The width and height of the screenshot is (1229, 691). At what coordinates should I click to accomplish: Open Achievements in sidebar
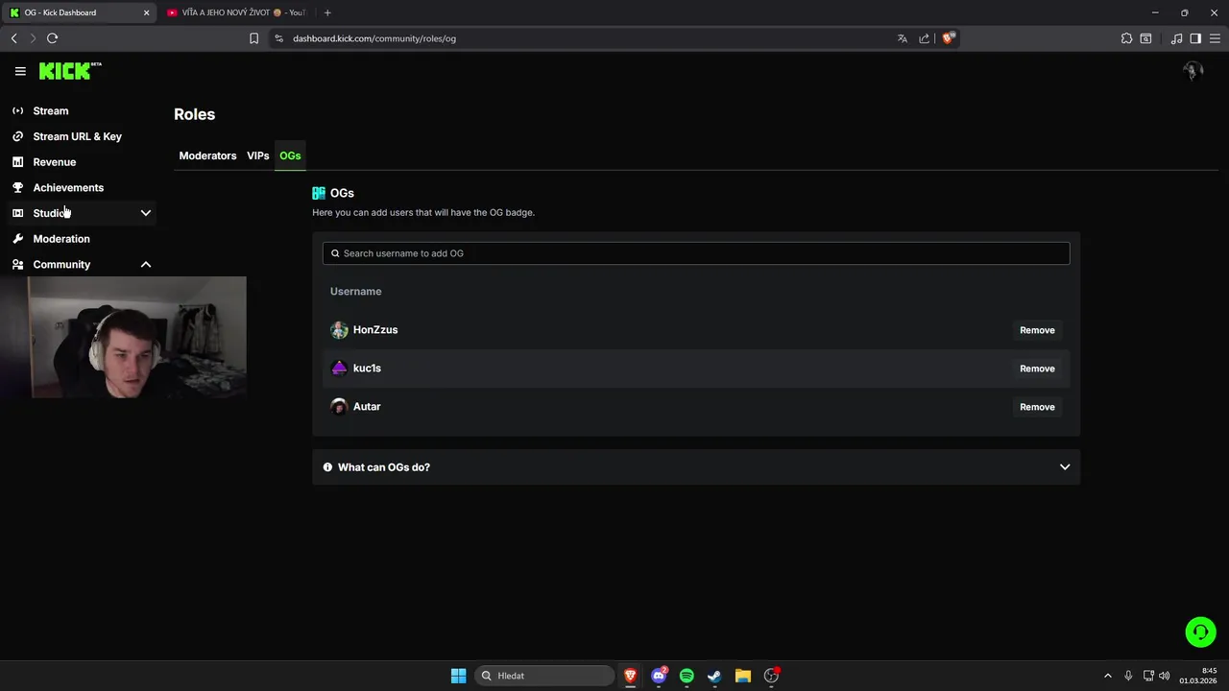68,187
